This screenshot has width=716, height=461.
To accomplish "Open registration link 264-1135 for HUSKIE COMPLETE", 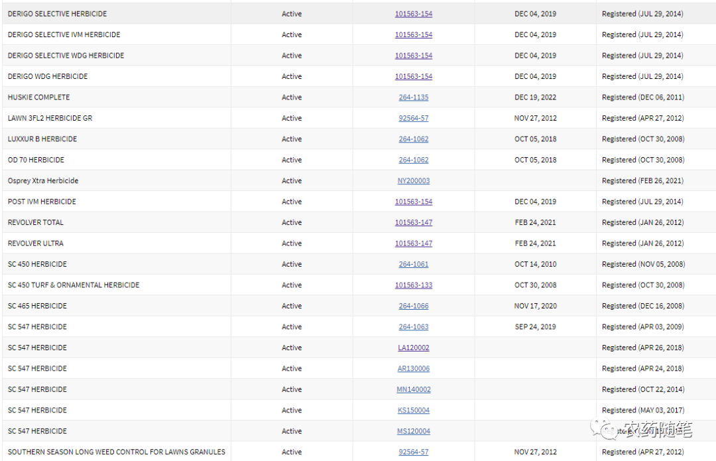I will [x=413, y=98].
